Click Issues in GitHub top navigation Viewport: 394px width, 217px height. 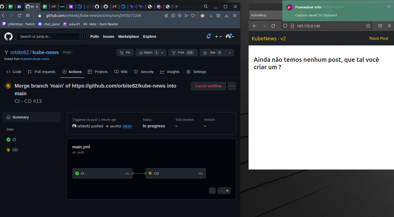[x=109, y=37]
